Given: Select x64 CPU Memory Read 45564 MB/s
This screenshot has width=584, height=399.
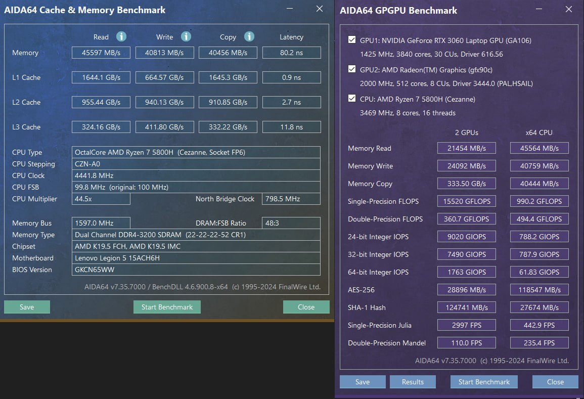Looking at the screenshot, I should point(540,148).
